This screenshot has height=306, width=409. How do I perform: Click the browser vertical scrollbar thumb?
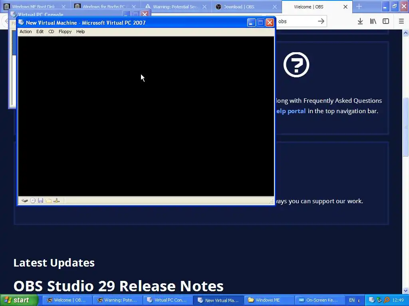[x=405, y=127]
